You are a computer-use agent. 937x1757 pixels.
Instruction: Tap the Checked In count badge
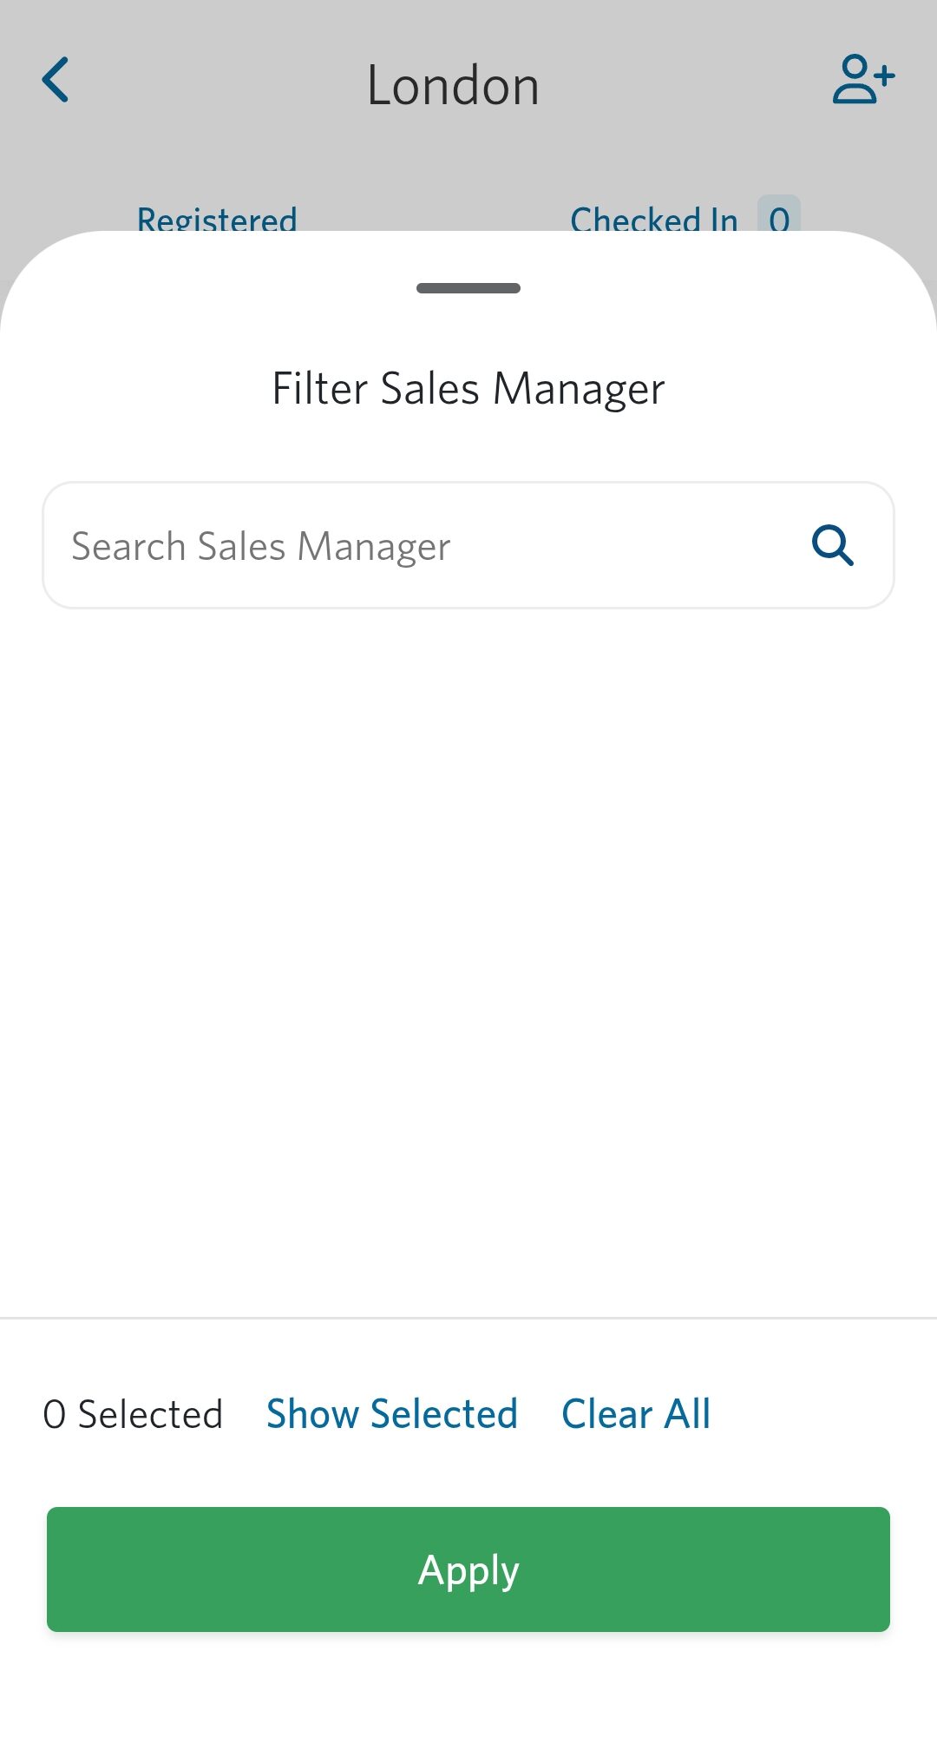[x=779, y=215]
